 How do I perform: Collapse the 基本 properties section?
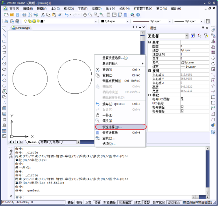(x=150, y=42)
